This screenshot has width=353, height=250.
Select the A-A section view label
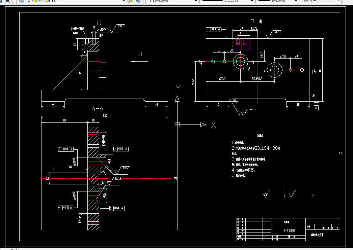97,109
